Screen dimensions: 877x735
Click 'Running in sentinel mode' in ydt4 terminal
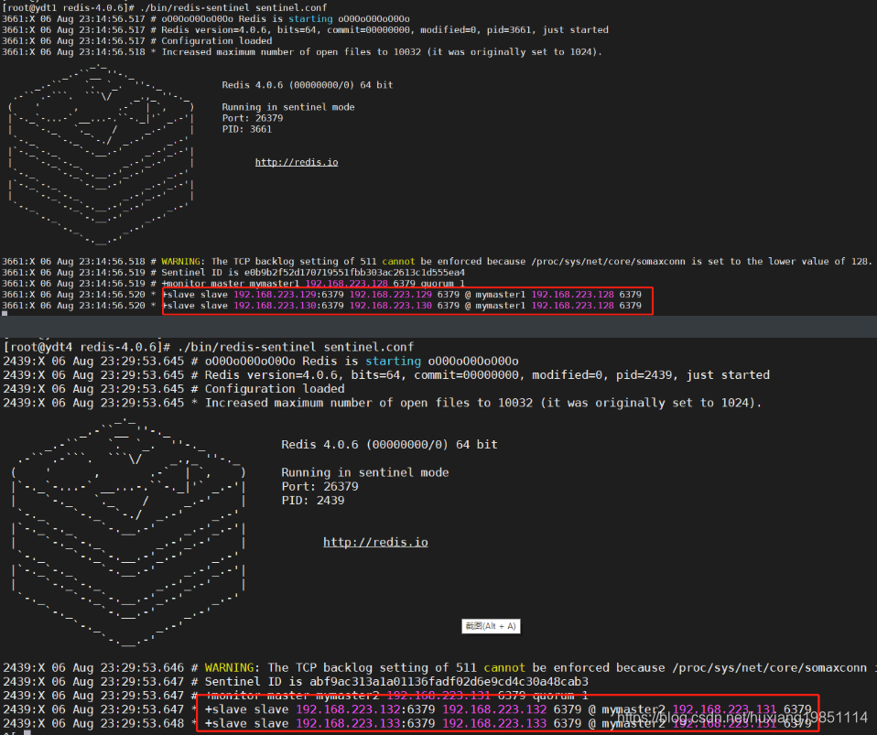point(364,472)
